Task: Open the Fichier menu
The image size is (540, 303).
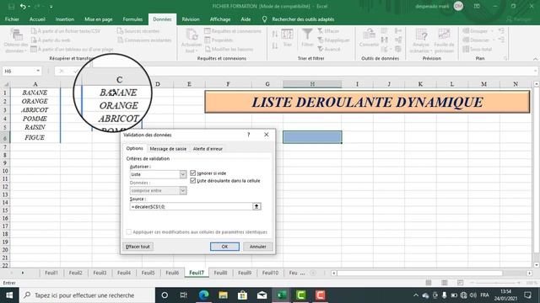Action: (x=12, y=19)
